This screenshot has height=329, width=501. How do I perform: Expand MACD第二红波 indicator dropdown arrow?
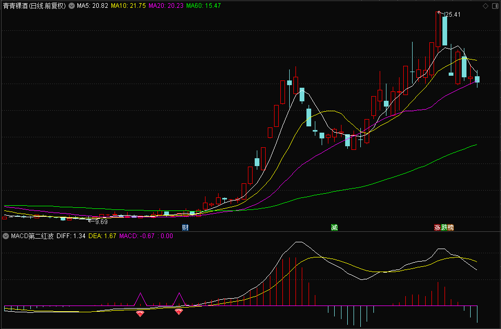6,236
